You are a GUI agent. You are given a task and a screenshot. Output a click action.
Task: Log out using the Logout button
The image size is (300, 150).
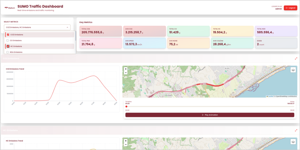(290, 8)
